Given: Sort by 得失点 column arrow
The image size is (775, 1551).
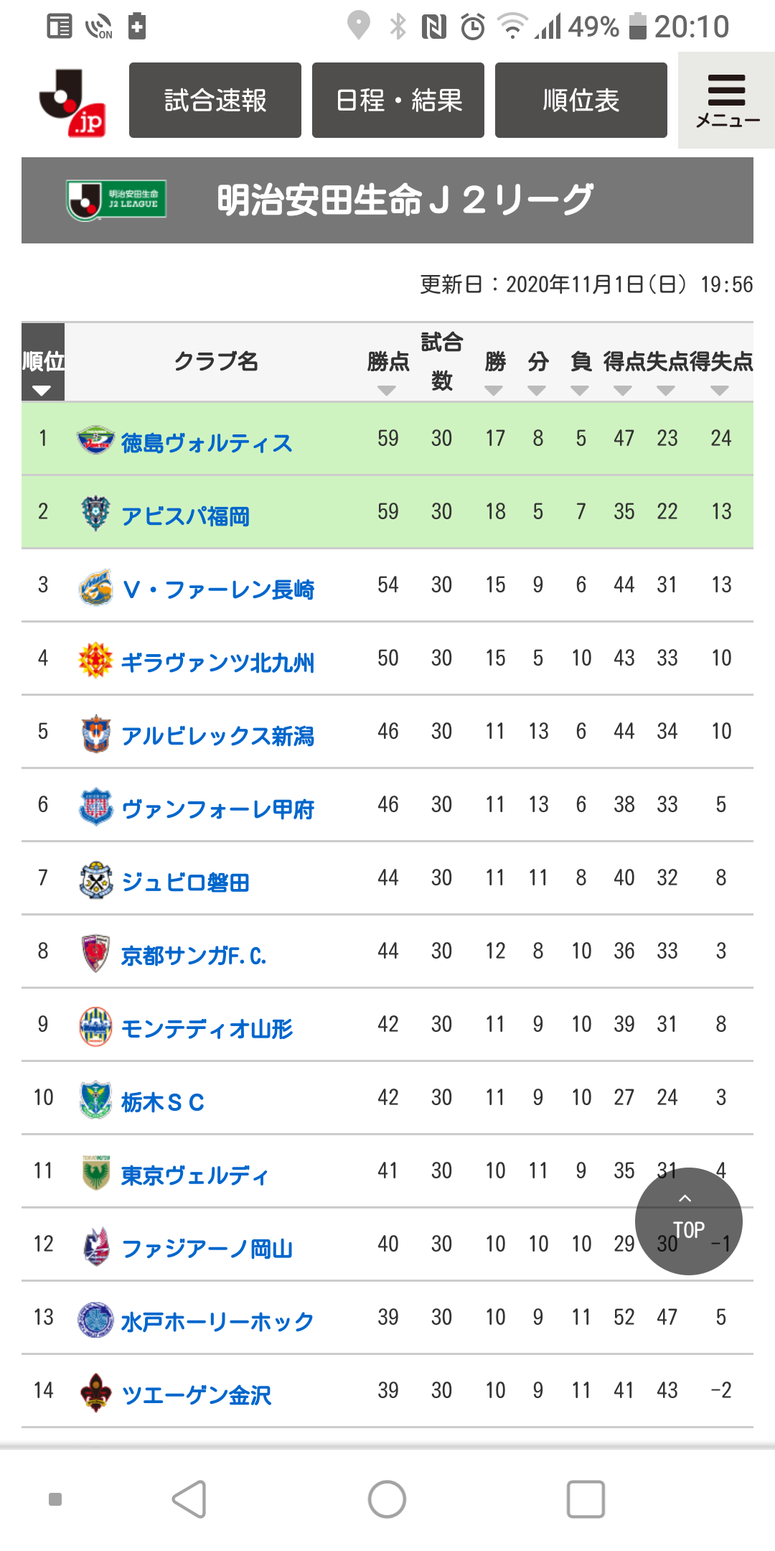Looking at the screenshot, I should tap(720, 391).
